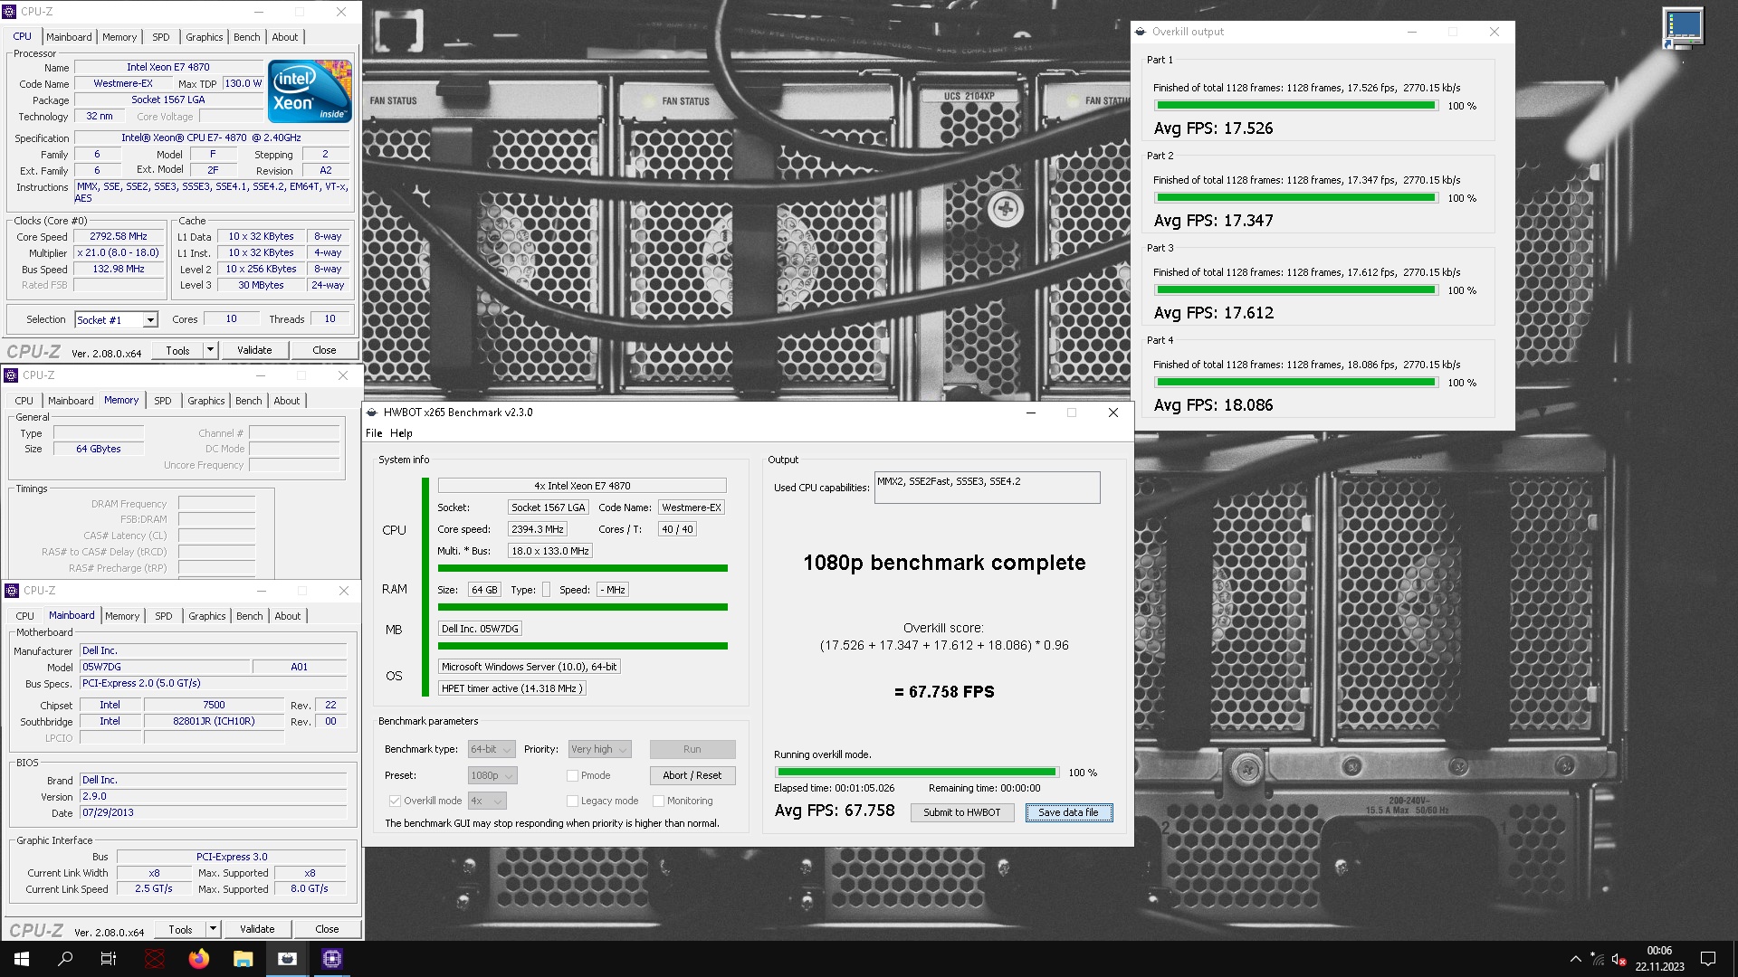Switch to the CPU-Z taskbar app
The height and width of the screenshot is (977, 1738).
pyautogui.click(x=332, y=959)
